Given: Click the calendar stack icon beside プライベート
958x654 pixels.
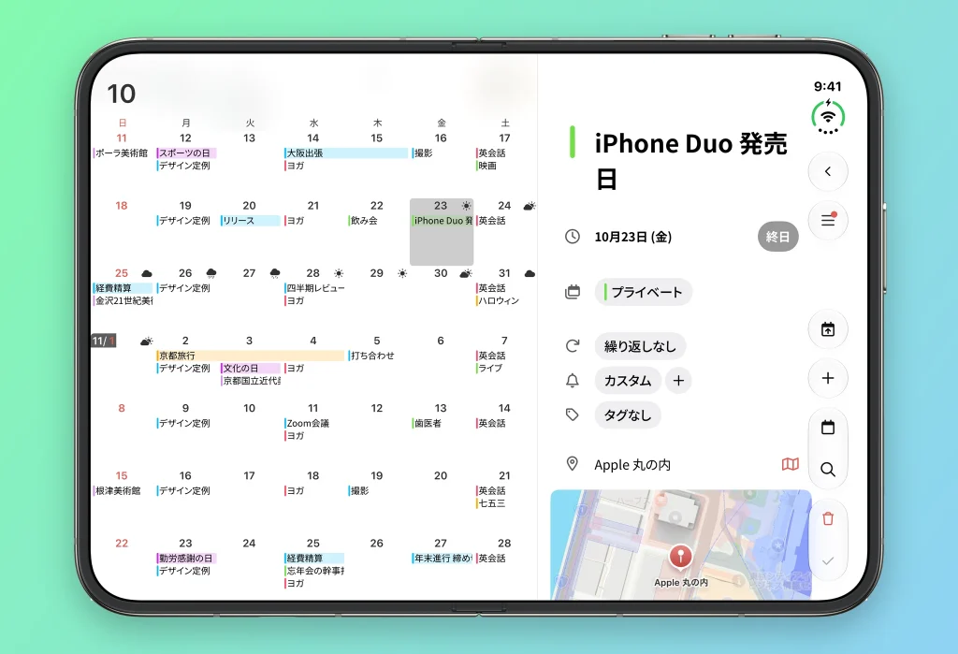Looking at the screenshot, I should pos(573,292).
